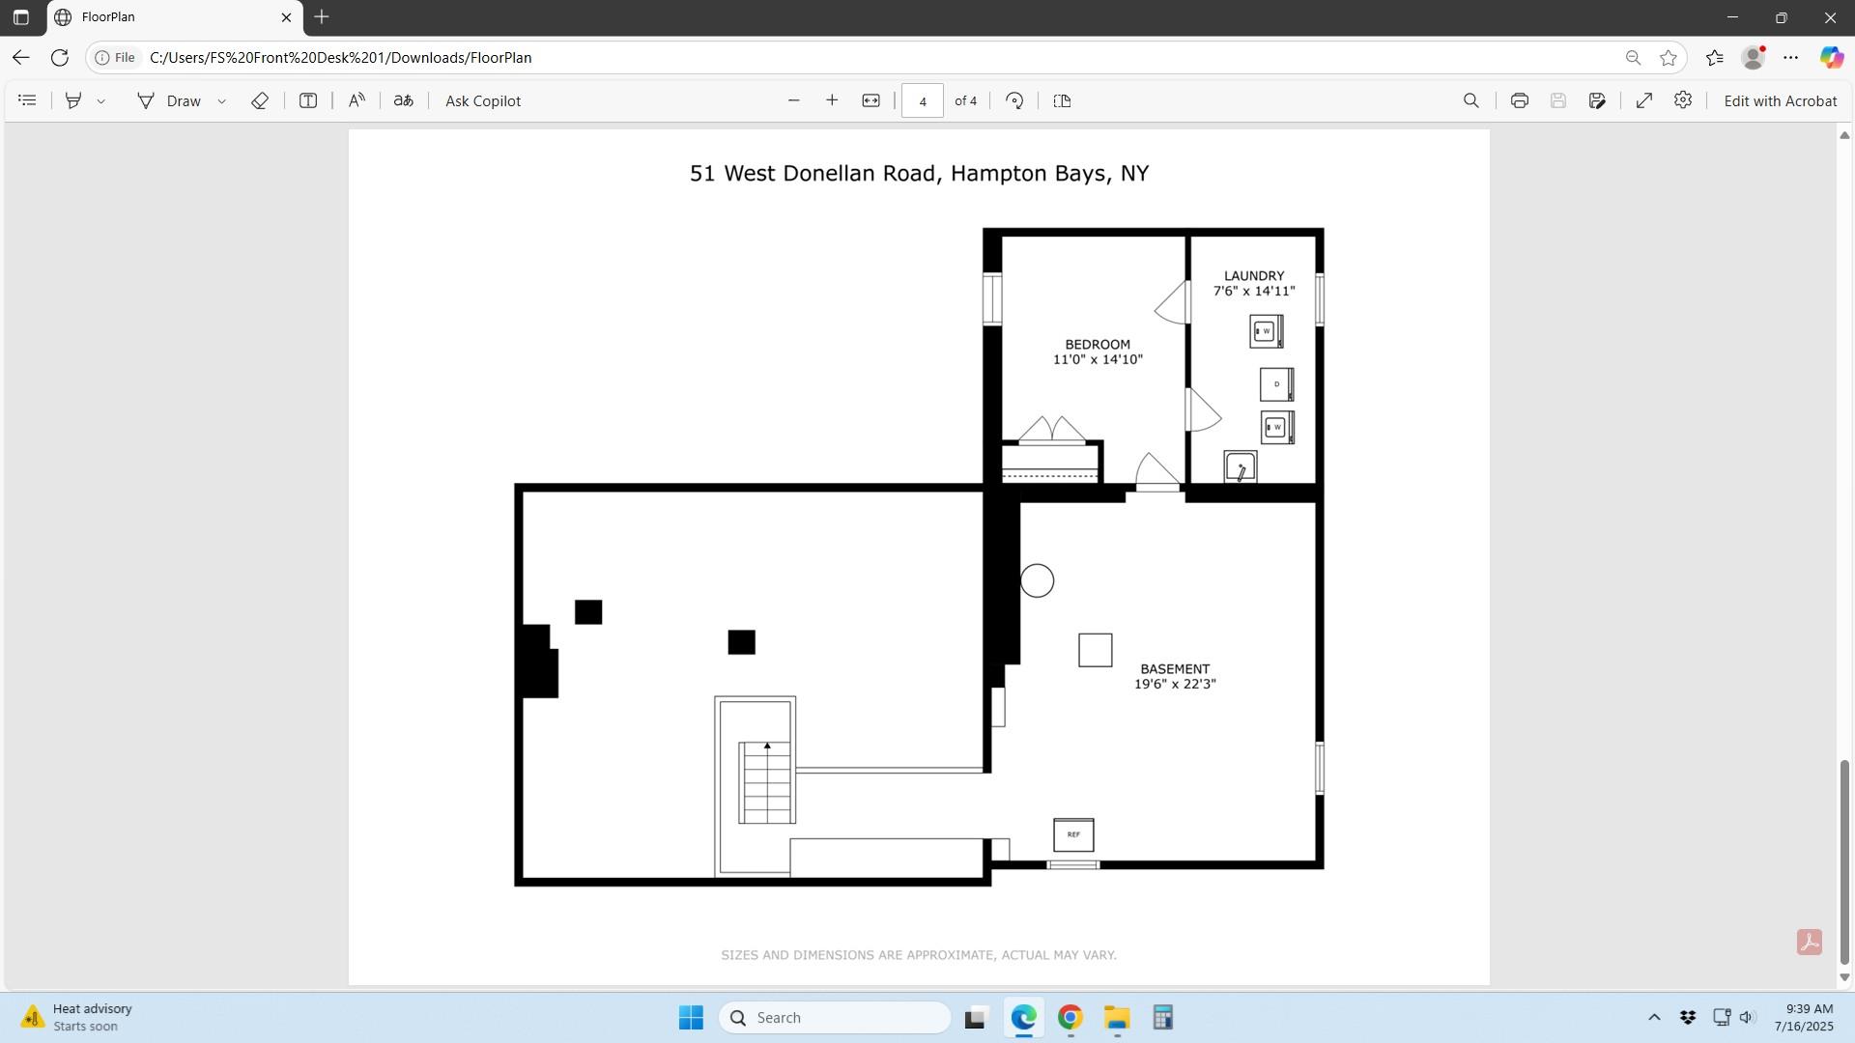Viewport: 1855px width, 1043px height.
Task: Expand the Highlight color dropdown arrow
Action: 101,101
